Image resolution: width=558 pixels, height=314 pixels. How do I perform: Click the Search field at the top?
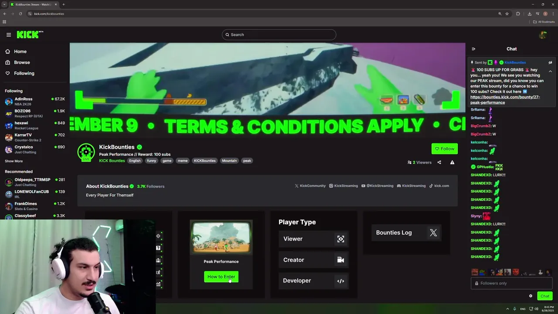(279, 34)
